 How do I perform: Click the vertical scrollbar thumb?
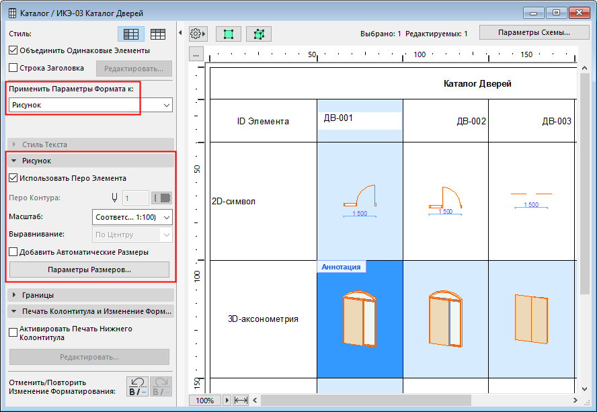(585, 183)
